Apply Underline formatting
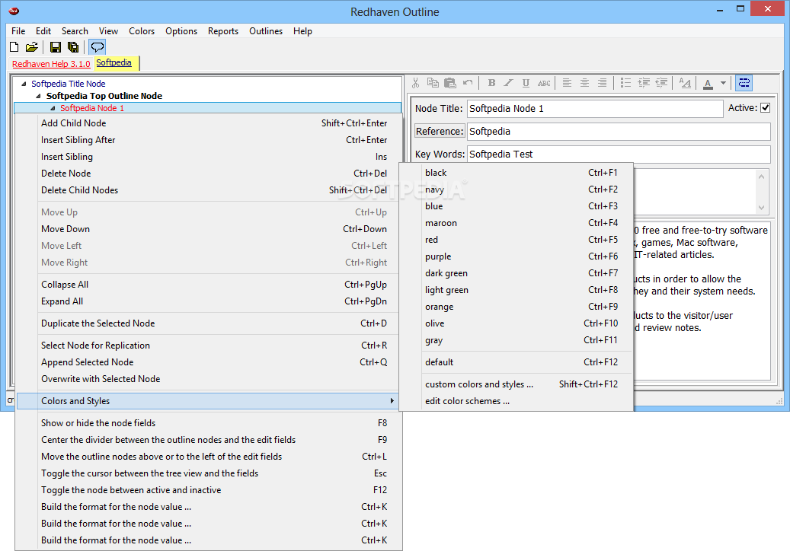The height and width of the screenshot is (551, 790). pos(526,83)
